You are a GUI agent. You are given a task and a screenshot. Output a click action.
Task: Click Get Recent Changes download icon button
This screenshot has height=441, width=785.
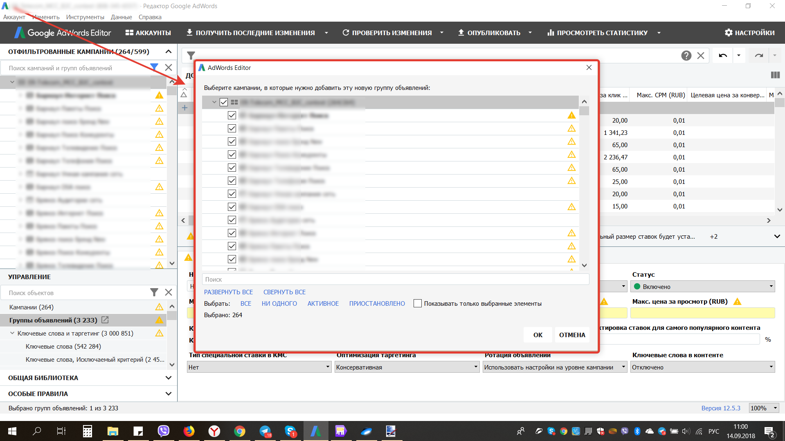(250, 33)
